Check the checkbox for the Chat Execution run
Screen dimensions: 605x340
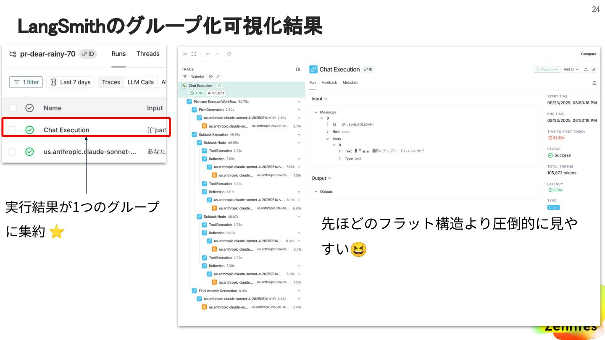click(13, 130)
